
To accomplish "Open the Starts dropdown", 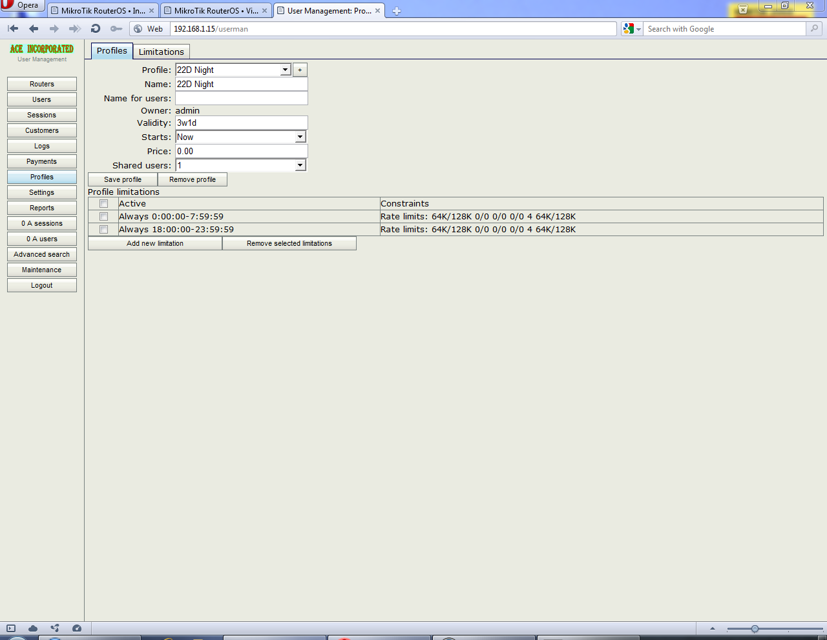I will (x=240, y=137).
